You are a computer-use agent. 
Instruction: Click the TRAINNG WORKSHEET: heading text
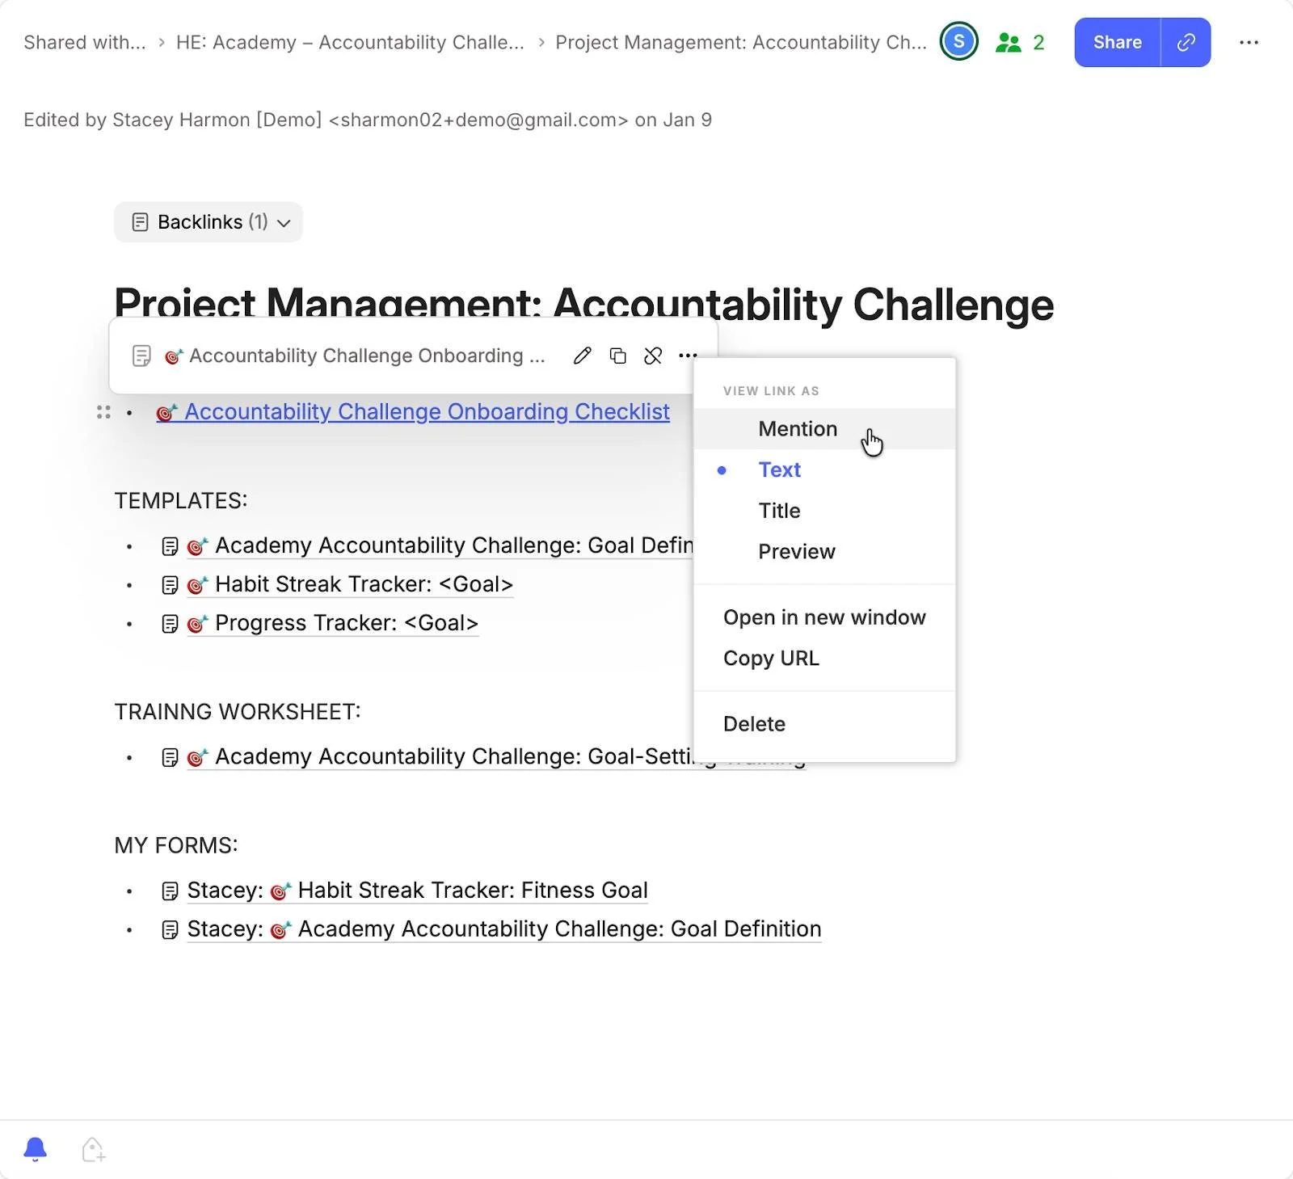(x=238, y=712)
